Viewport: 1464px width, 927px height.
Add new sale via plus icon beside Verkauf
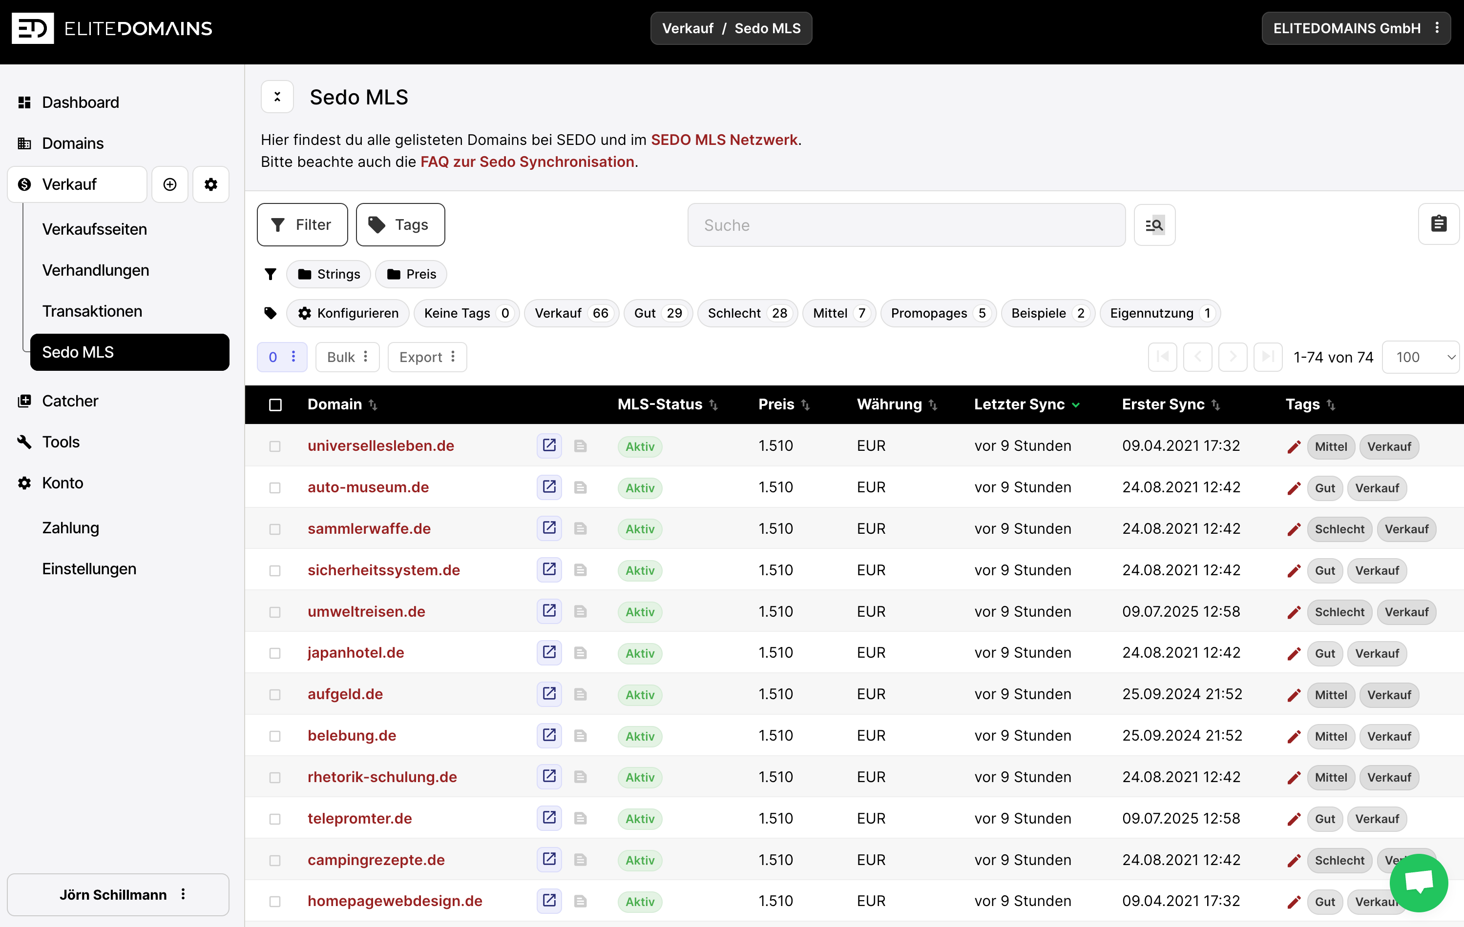[x=169, y=184]
